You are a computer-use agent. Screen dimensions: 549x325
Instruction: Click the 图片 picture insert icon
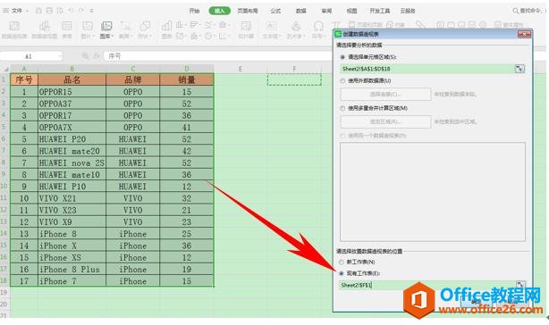88,26
